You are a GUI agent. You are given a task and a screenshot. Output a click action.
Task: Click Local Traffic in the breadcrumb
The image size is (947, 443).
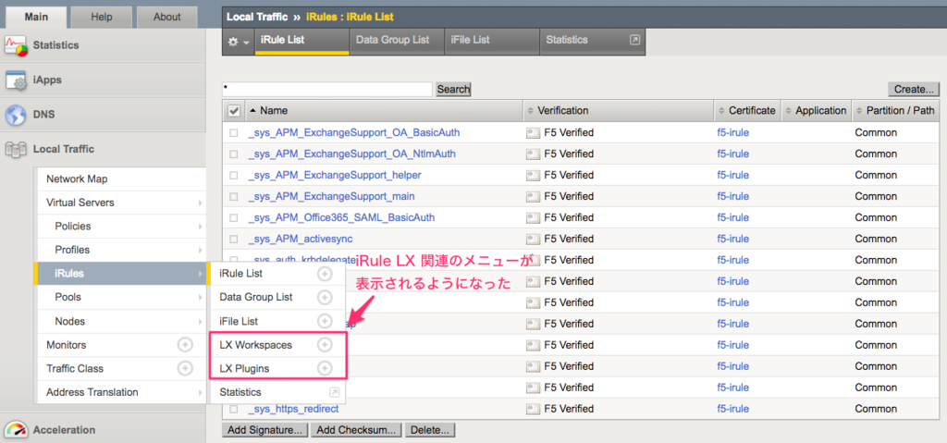click(257, 17)
